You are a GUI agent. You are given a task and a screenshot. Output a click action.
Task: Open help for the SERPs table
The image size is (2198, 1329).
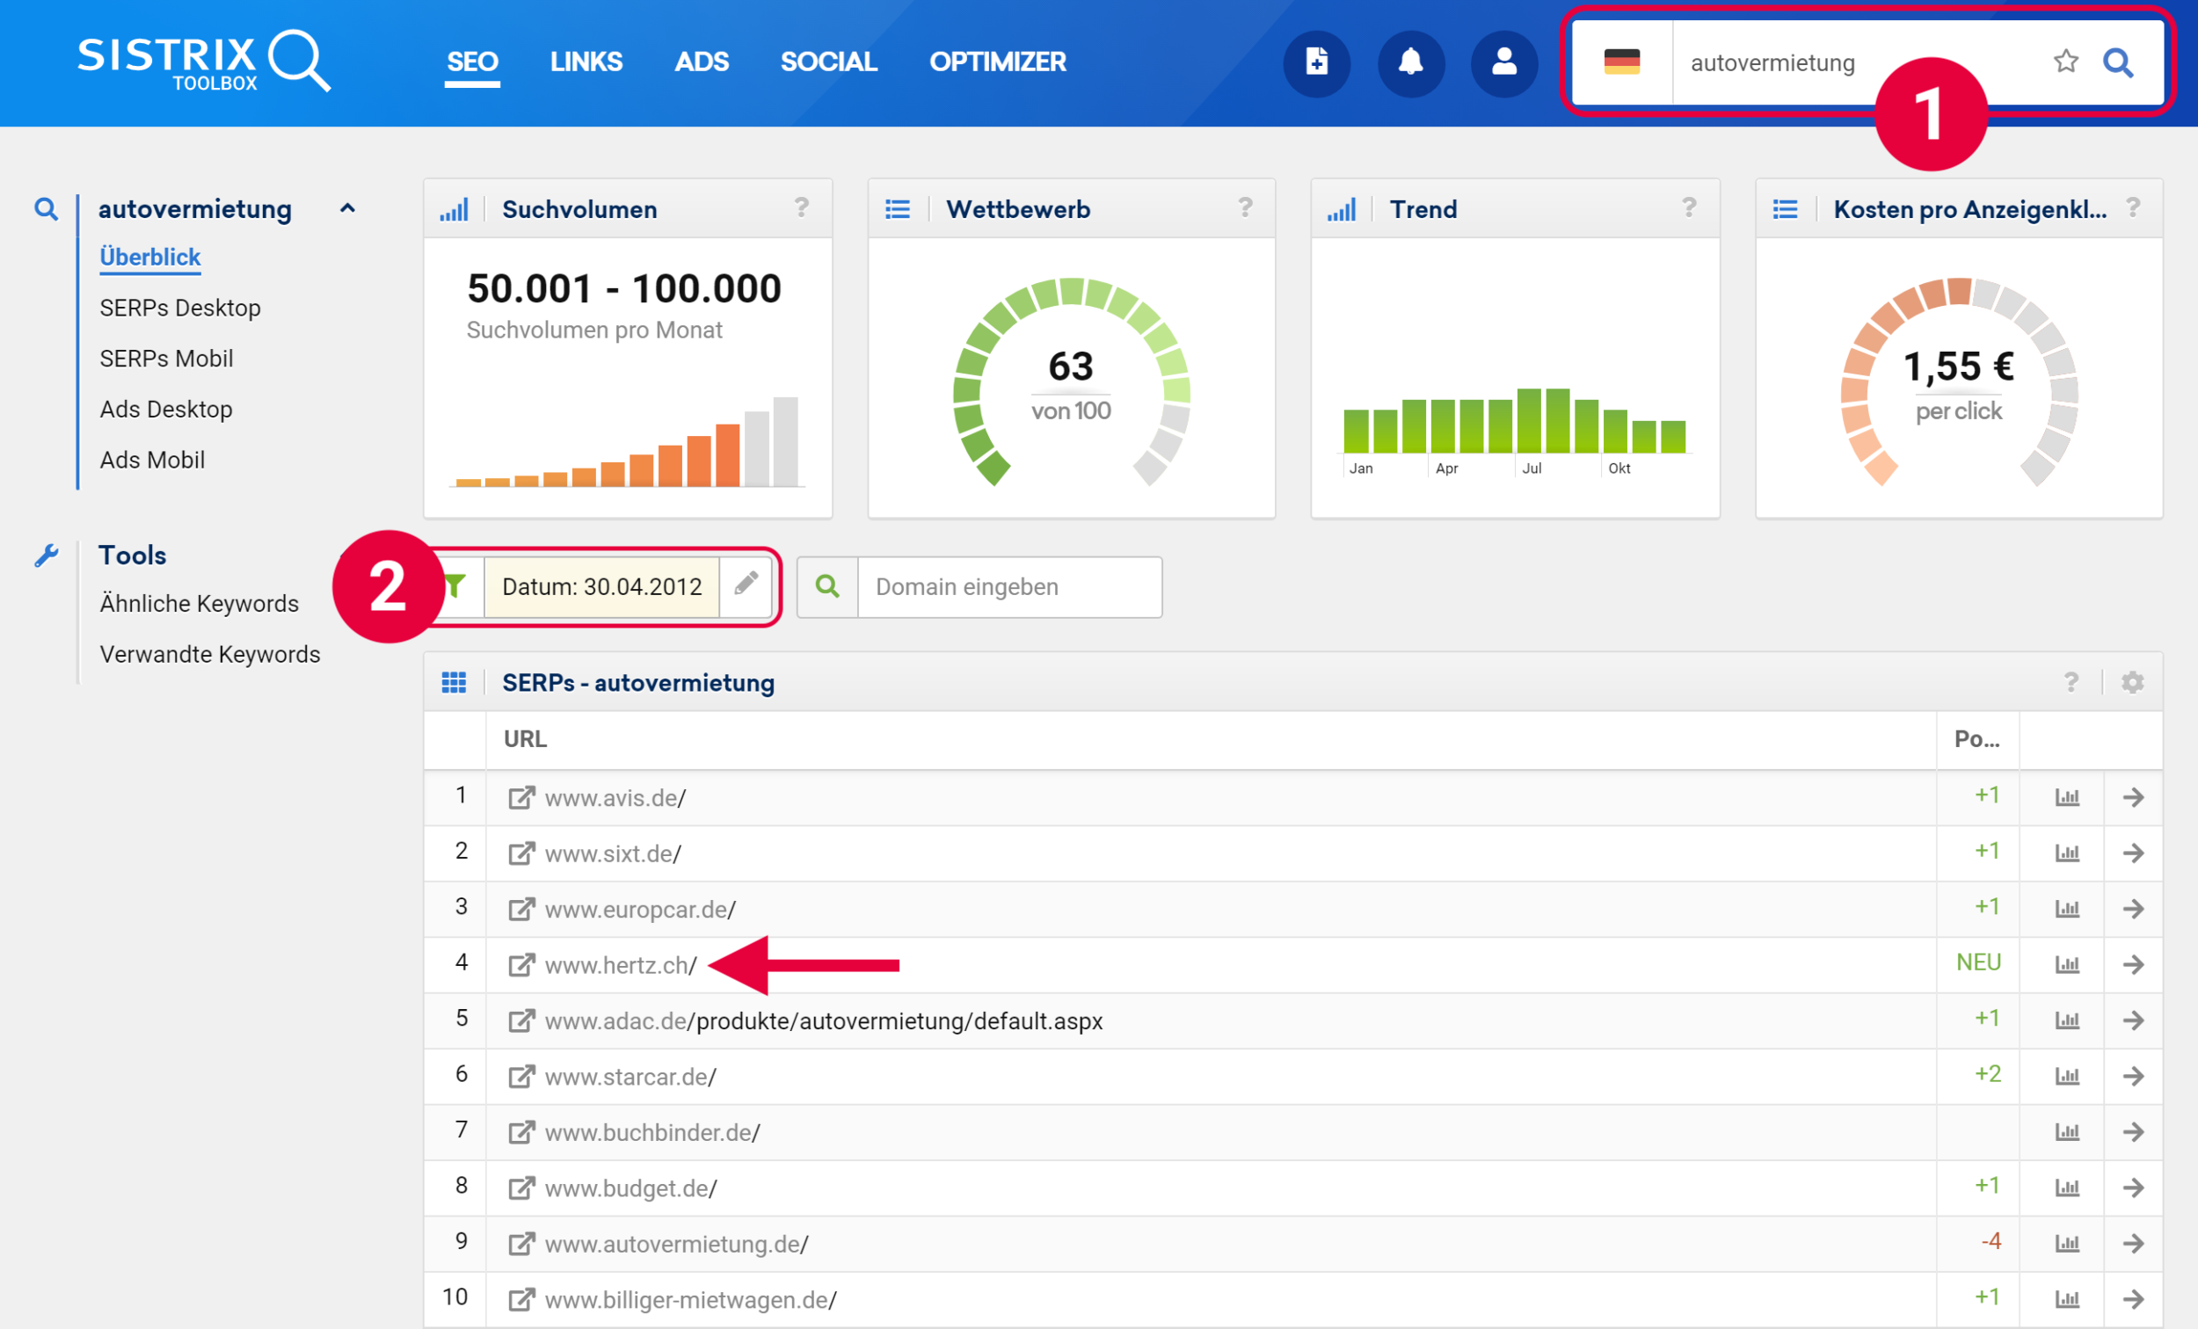click(2071, 682)
